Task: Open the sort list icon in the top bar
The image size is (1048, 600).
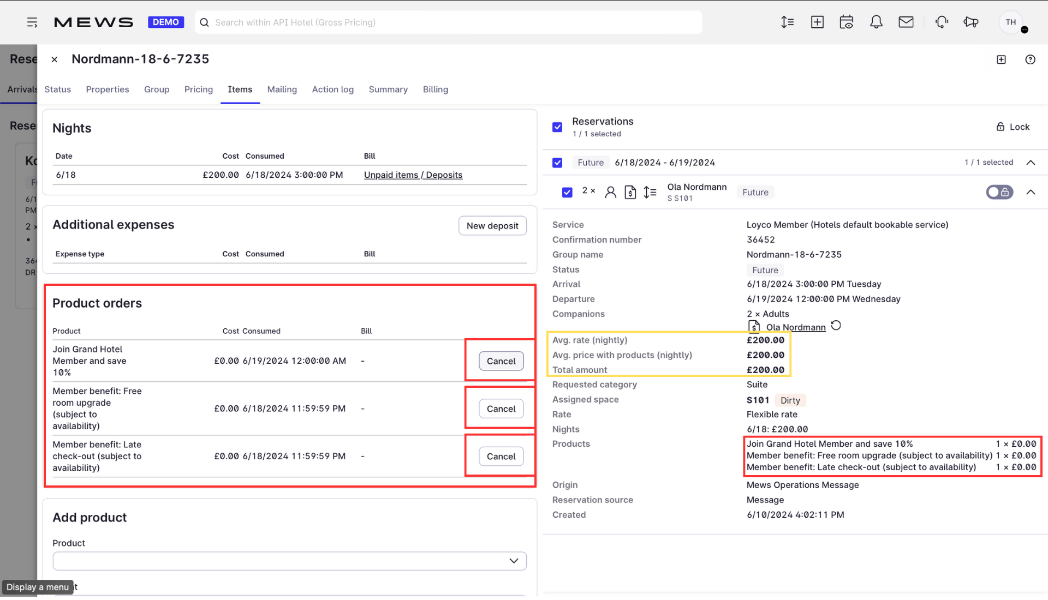Action: 787,22
